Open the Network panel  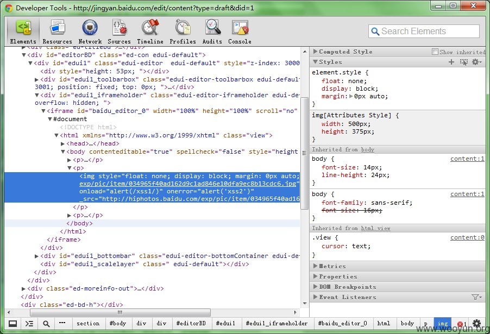point(90,32)
